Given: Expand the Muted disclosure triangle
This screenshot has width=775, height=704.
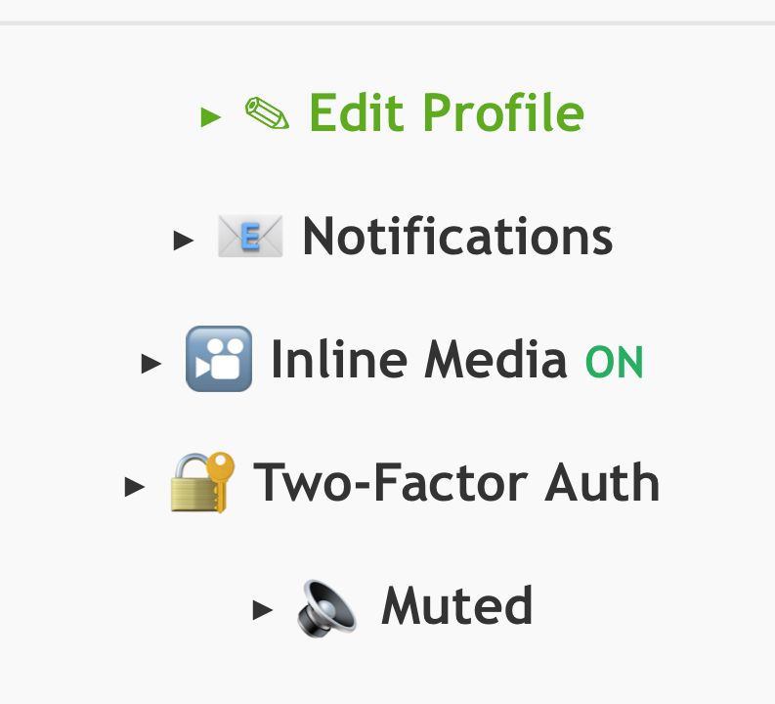Looking at the screenshot, I should (263, 610).
